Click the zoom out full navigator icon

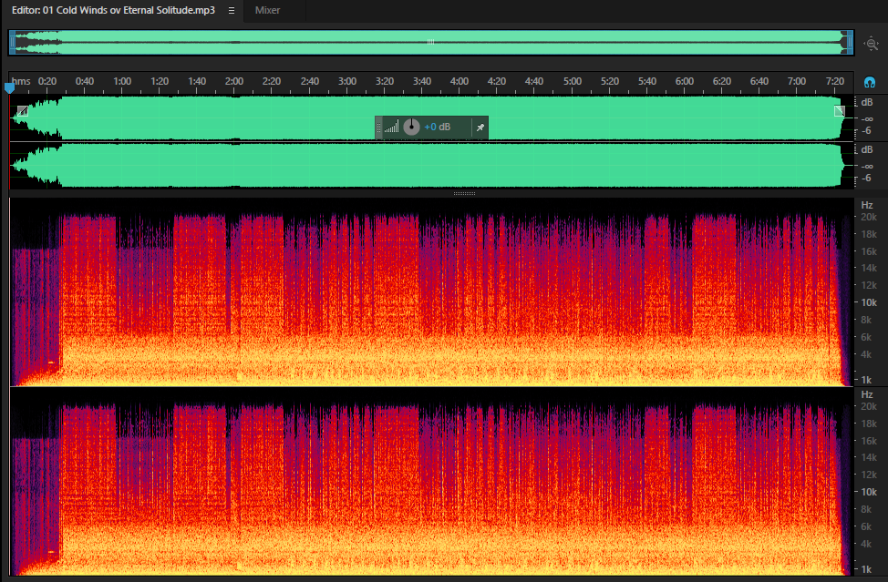click(x=871, y=44)
